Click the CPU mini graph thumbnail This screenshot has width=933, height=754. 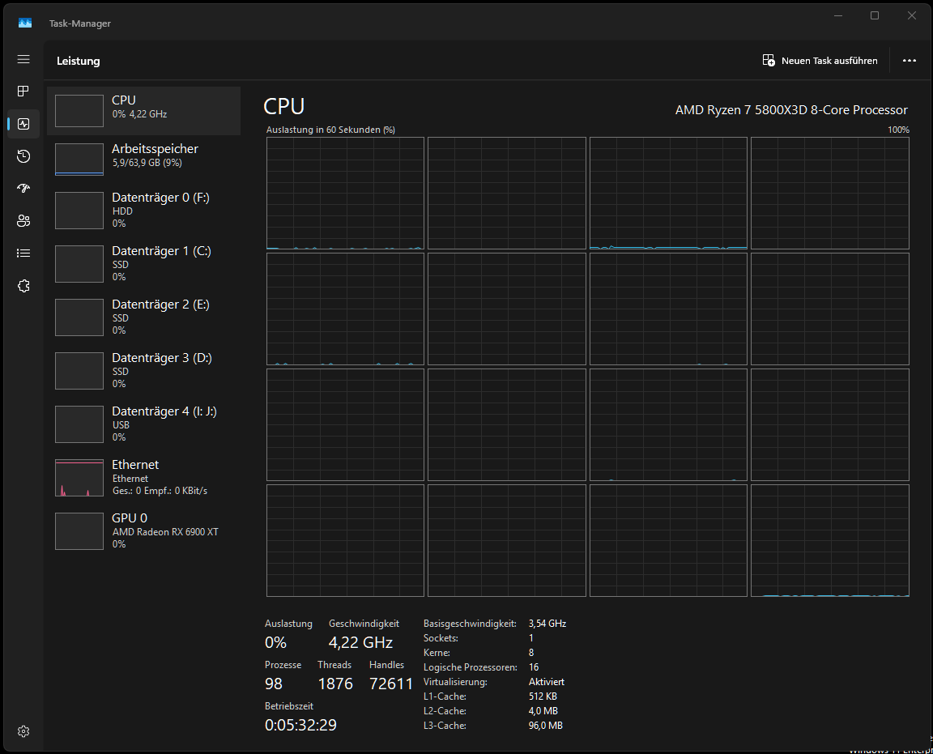[x=79, y=111]
